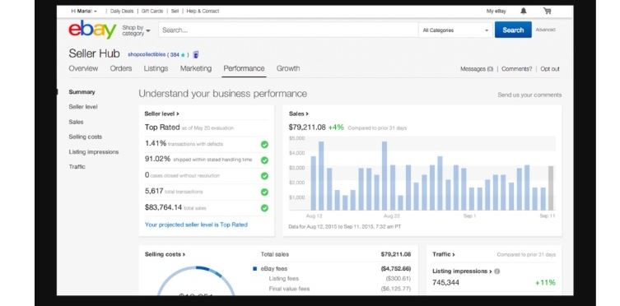The height and width of the screenshot is (306, 620).
Task: Open the Sell link in top bar
Action: [x=175, y=11]
